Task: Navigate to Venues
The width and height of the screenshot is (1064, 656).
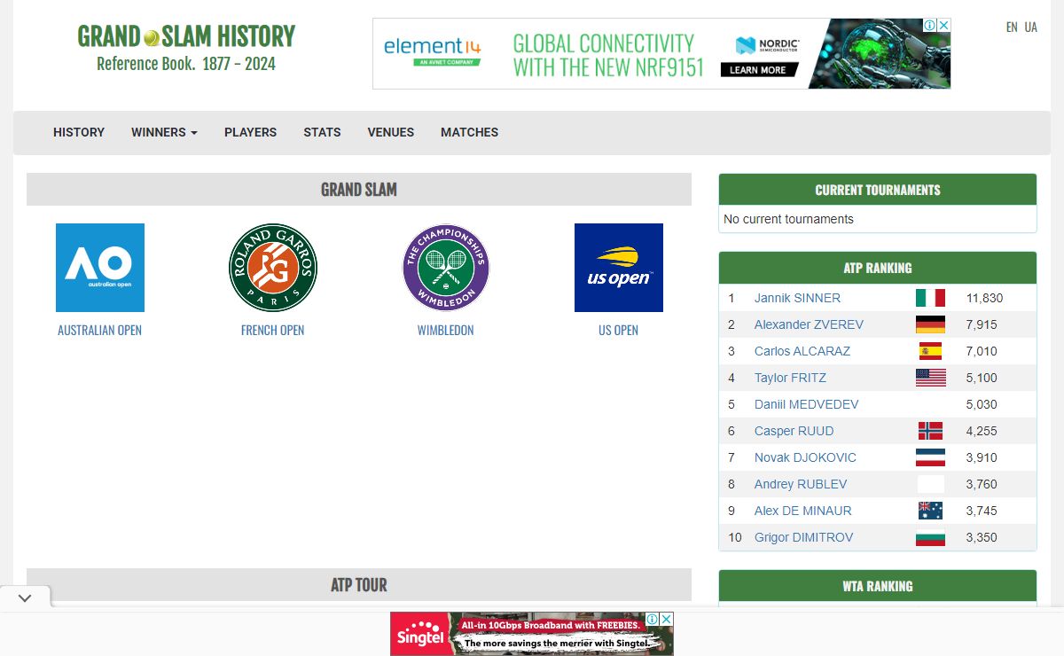Action: tap(391, 132)
